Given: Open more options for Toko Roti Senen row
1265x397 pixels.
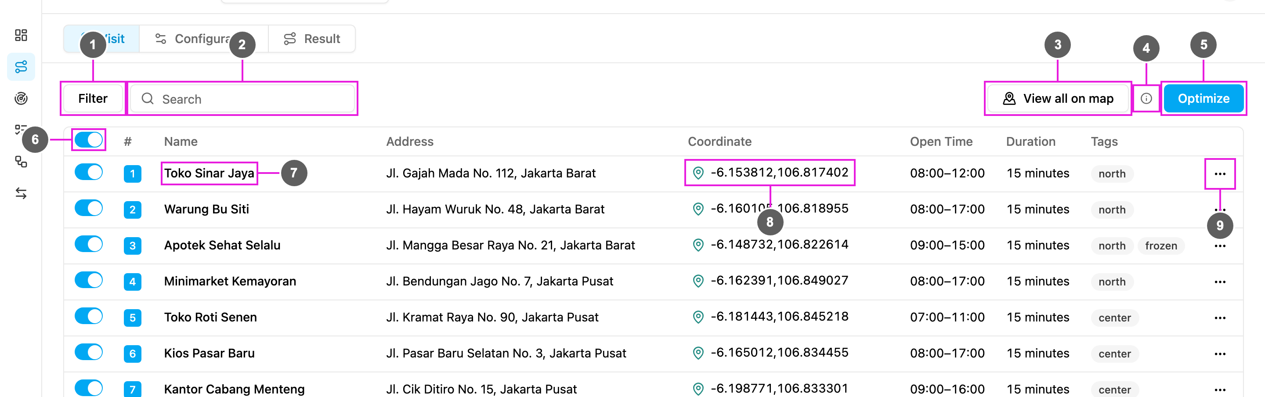Looking at the screenshot, I should (x=1220, y=318).
